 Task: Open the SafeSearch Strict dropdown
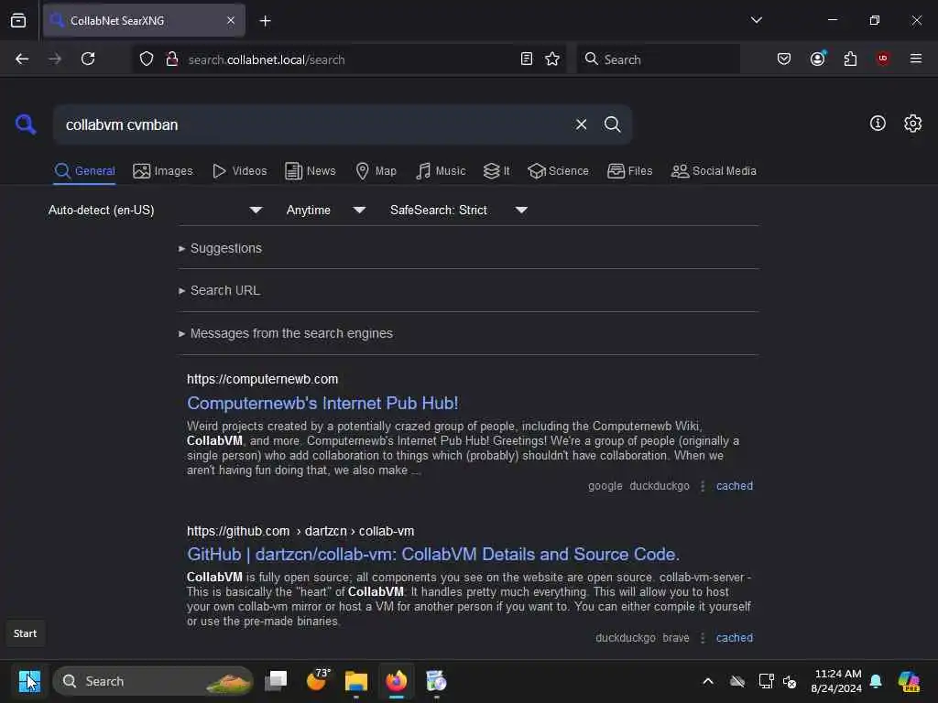click(x=458, y=210)
